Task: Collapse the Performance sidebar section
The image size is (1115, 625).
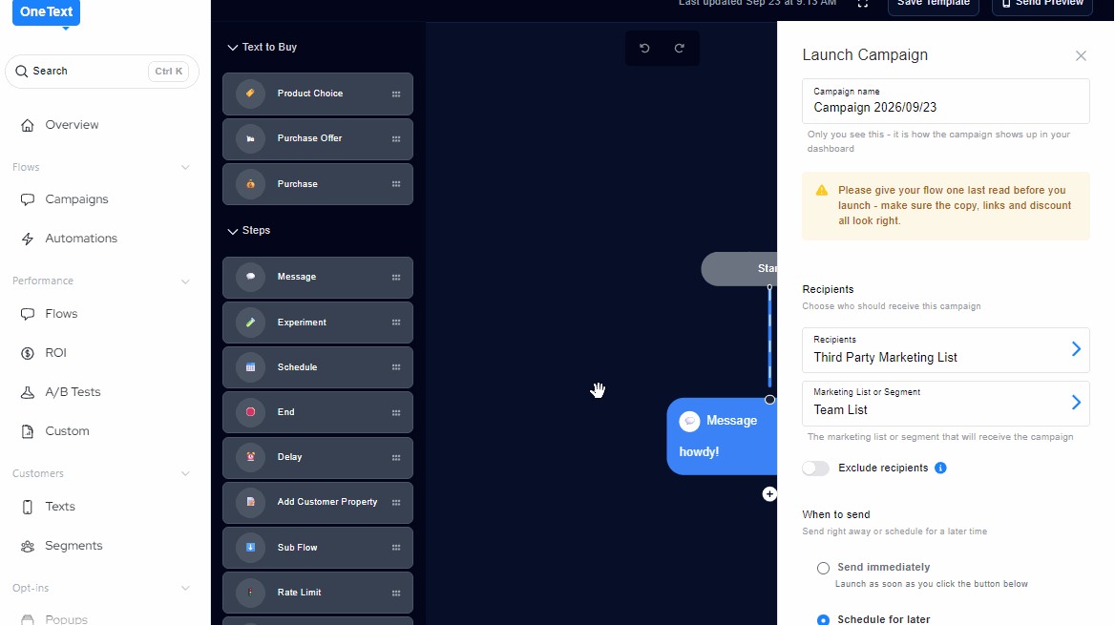Action: coord(185,281)
